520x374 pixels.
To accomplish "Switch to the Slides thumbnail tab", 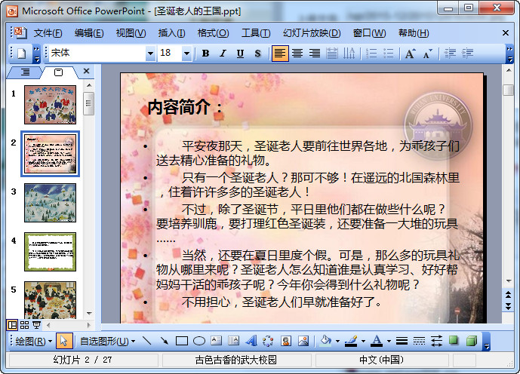I will pos(58,72).
